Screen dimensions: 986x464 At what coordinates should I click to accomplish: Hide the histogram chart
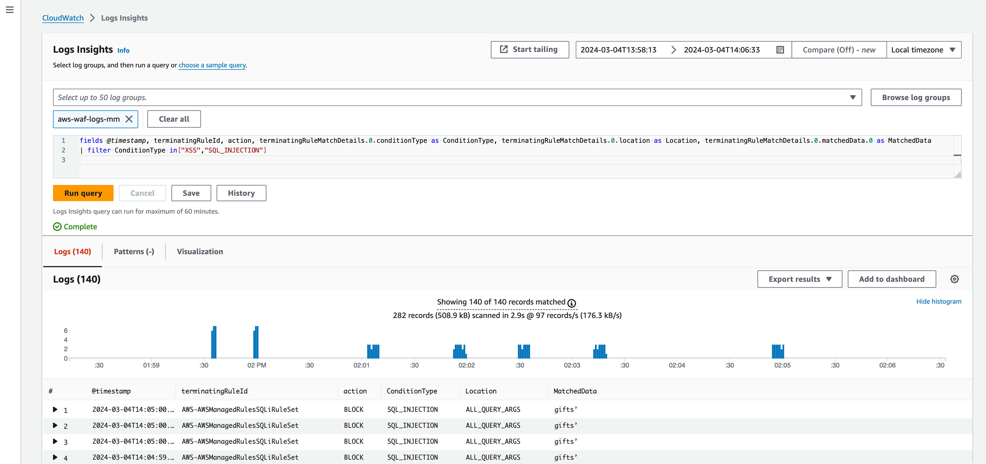938,301
